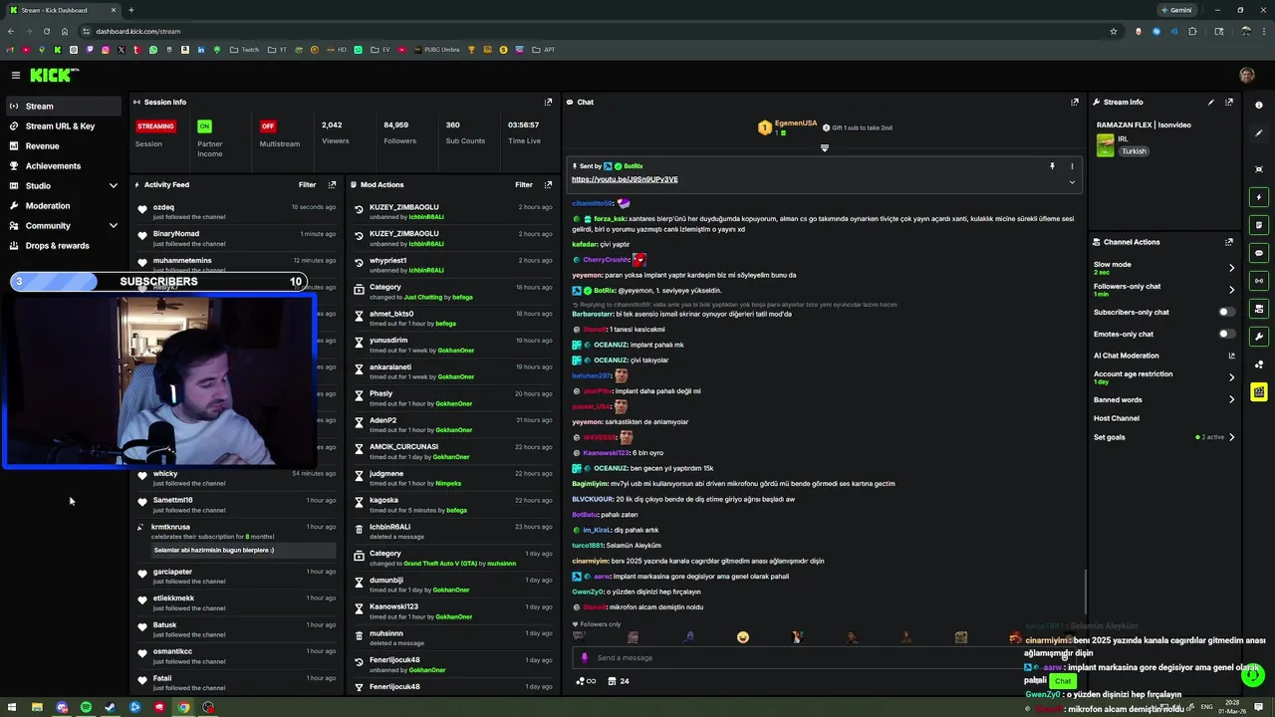Pop out the Stream info panel
The image size is (1275, 717).
coord(1229,102)
